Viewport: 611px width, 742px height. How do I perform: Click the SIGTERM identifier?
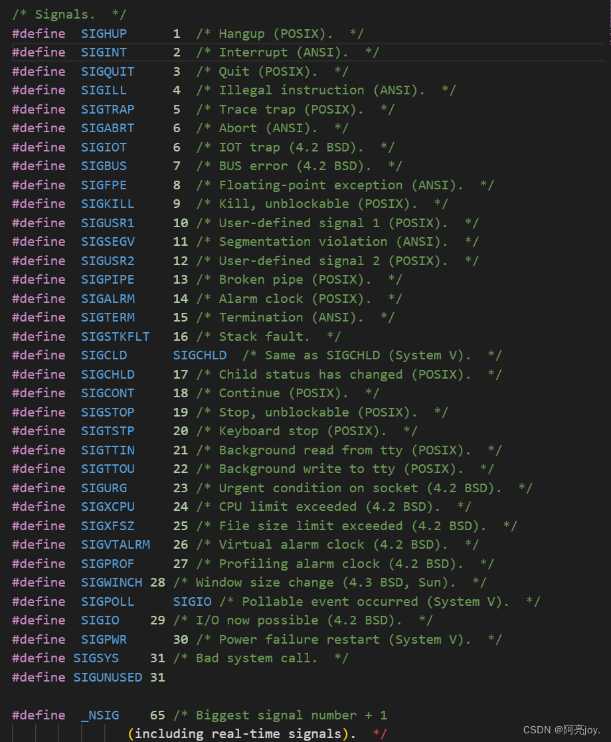coord(107,317)
